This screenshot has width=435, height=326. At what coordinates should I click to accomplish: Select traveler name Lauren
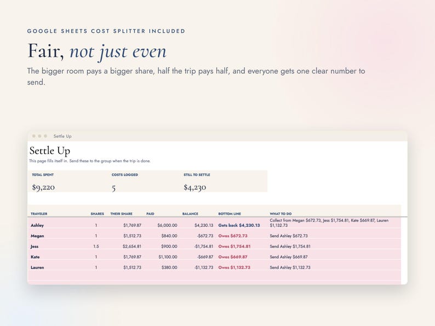coord(37,267)
